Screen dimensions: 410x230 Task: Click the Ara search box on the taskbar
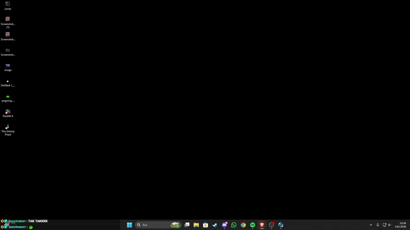pyautogui.click(x=158, y=225)
